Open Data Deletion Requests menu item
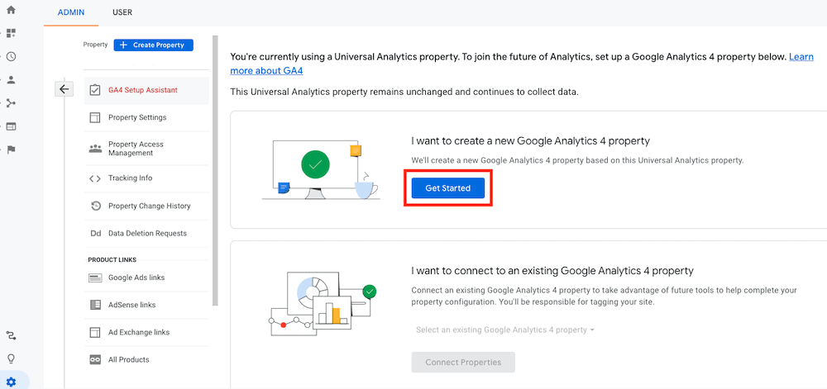This screenshot has width=827, height=389. [146, 233]
